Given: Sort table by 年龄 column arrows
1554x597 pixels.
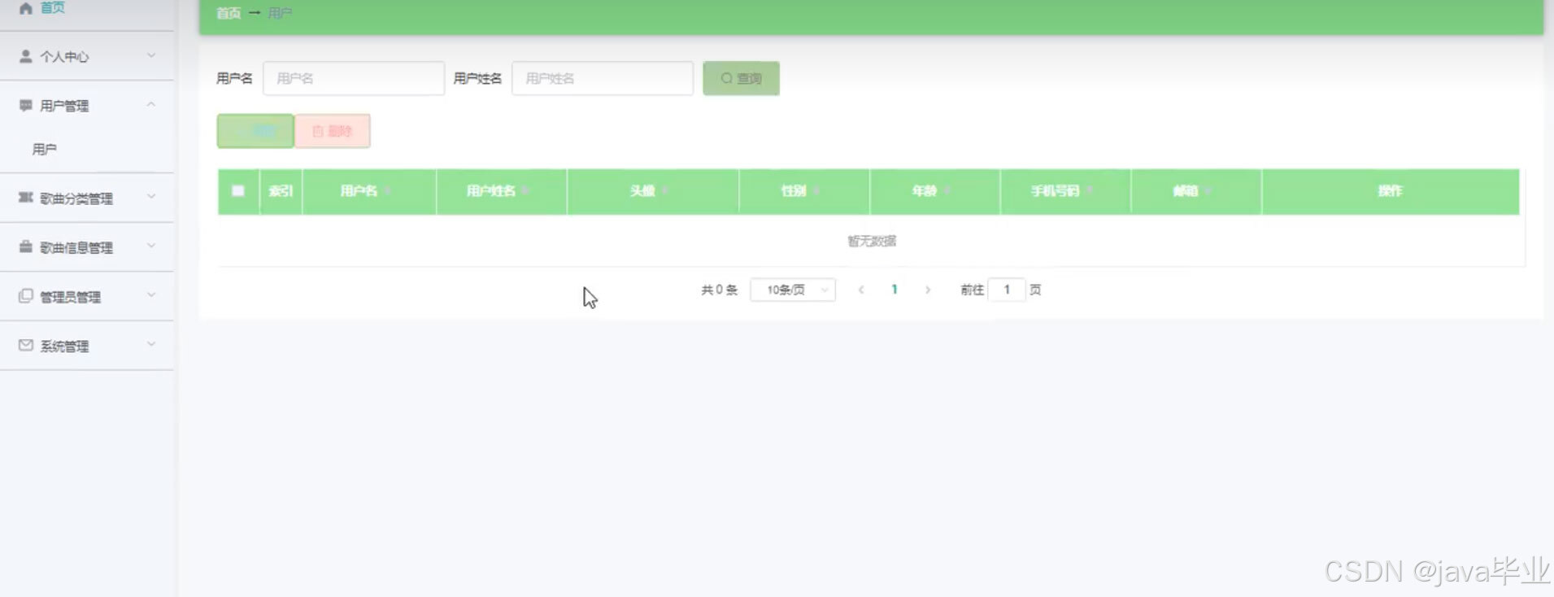Looking at the screenshot, I should coord(947,191).
